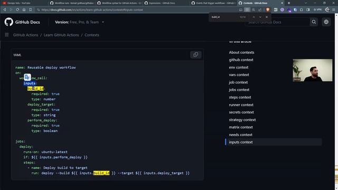The image size is (338, 190).
Task: Click the Contexts breadcrumb
Action: click(x=92, y=35)
